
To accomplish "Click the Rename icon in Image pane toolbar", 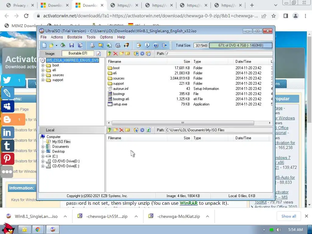I will (128, 54).
